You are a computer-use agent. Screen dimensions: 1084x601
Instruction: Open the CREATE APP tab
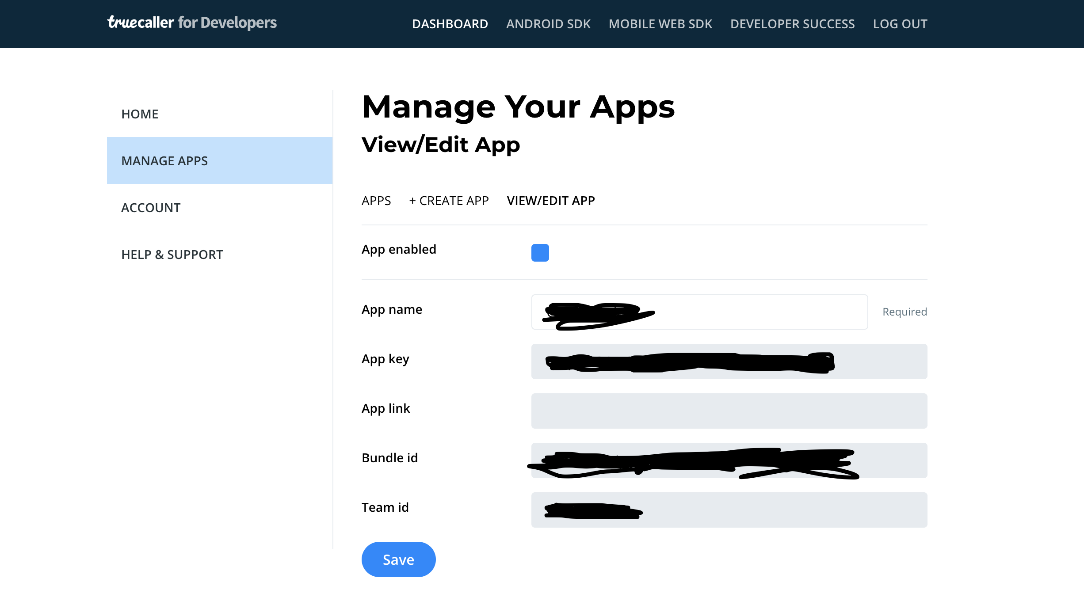[449, 201]
